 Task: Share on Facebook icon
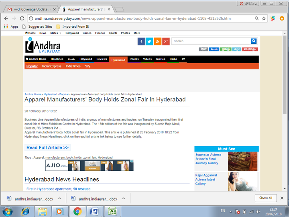point(141,41)
